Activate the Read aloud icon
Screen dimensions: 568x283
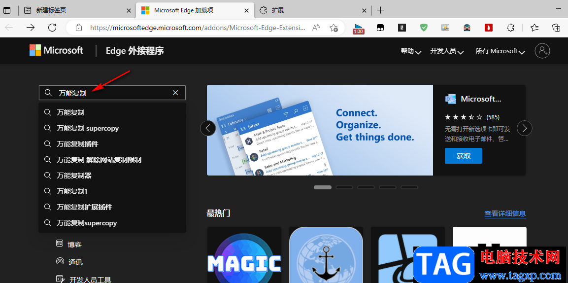(316, 28)
